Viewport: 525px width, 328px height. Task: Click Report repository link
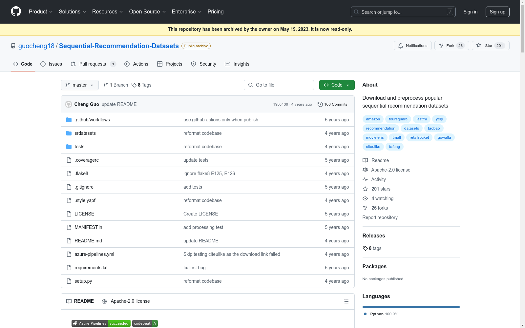380,217
